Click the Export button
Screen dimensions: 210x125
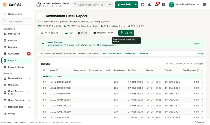[x=126, y=33]
